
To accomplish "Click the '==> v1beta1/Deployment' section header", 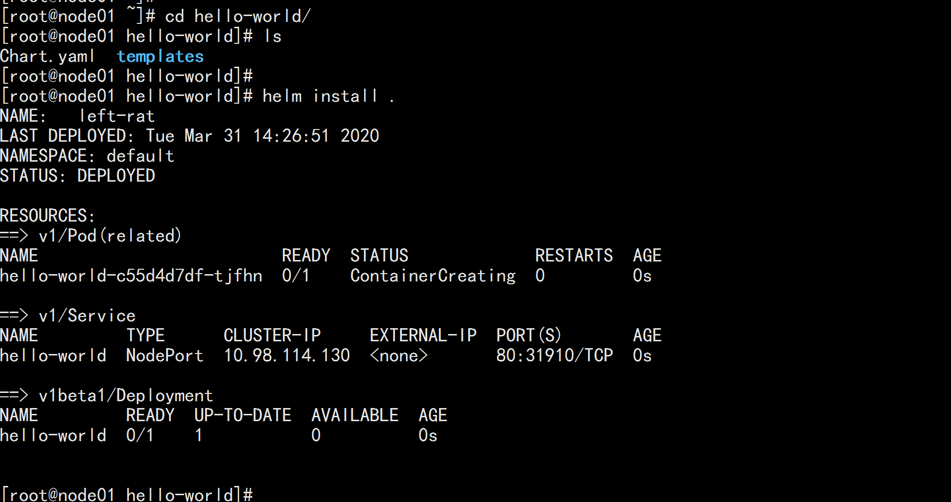I will click(x=106, y=395).
